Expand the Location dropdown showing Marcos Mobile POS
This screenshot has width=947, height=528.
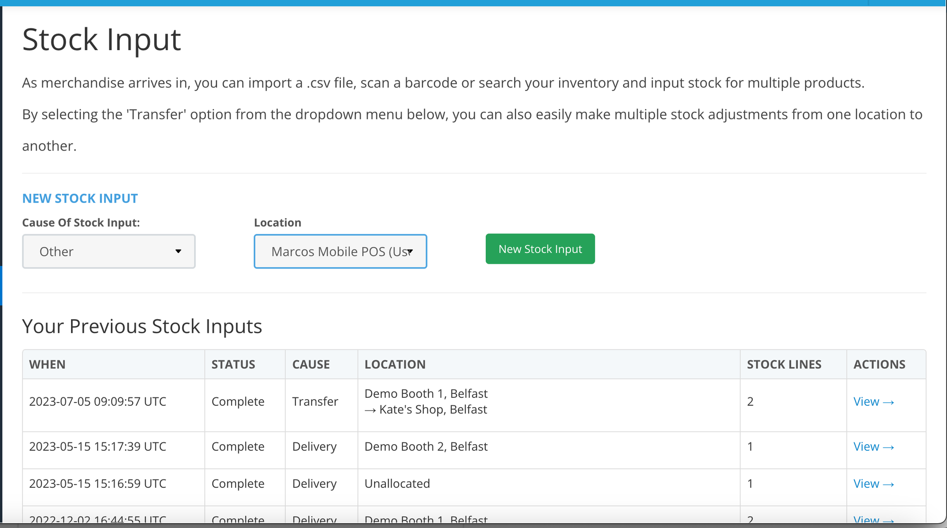pyautogui.click(x=340, y=251)
